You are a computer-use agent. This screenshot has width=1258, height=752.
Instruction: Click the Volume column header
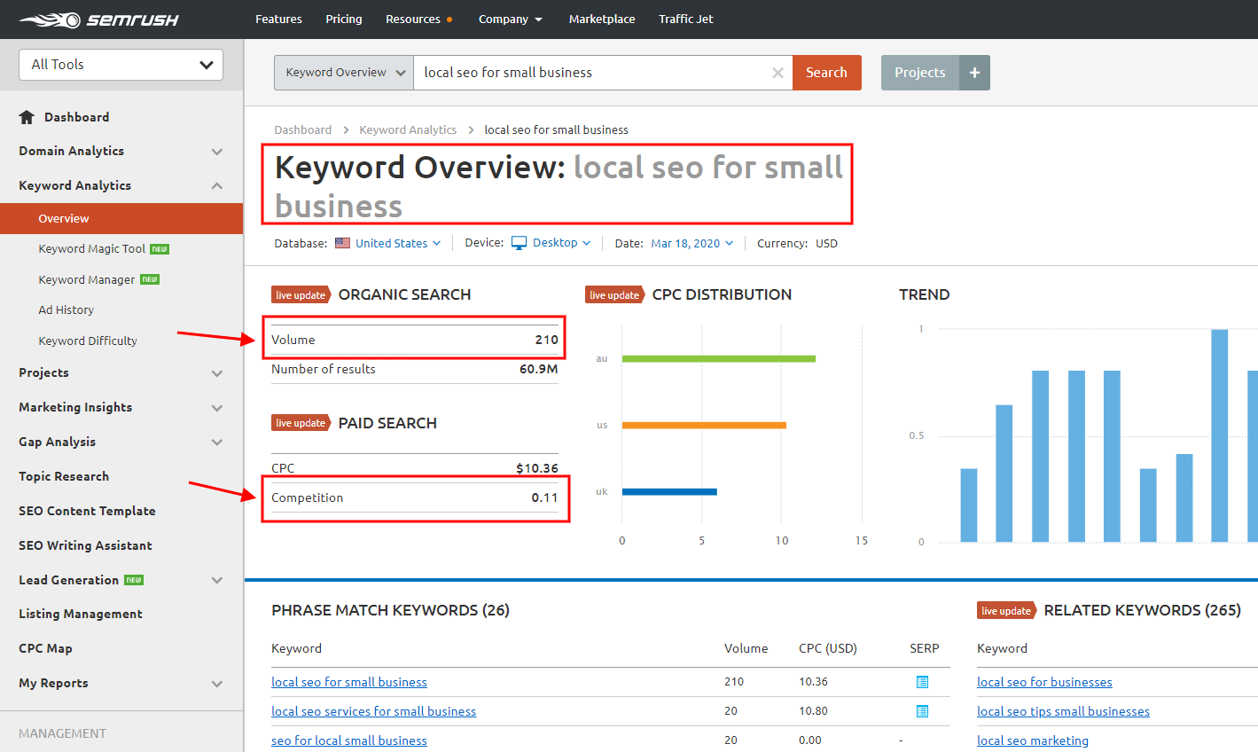[746, 648]
